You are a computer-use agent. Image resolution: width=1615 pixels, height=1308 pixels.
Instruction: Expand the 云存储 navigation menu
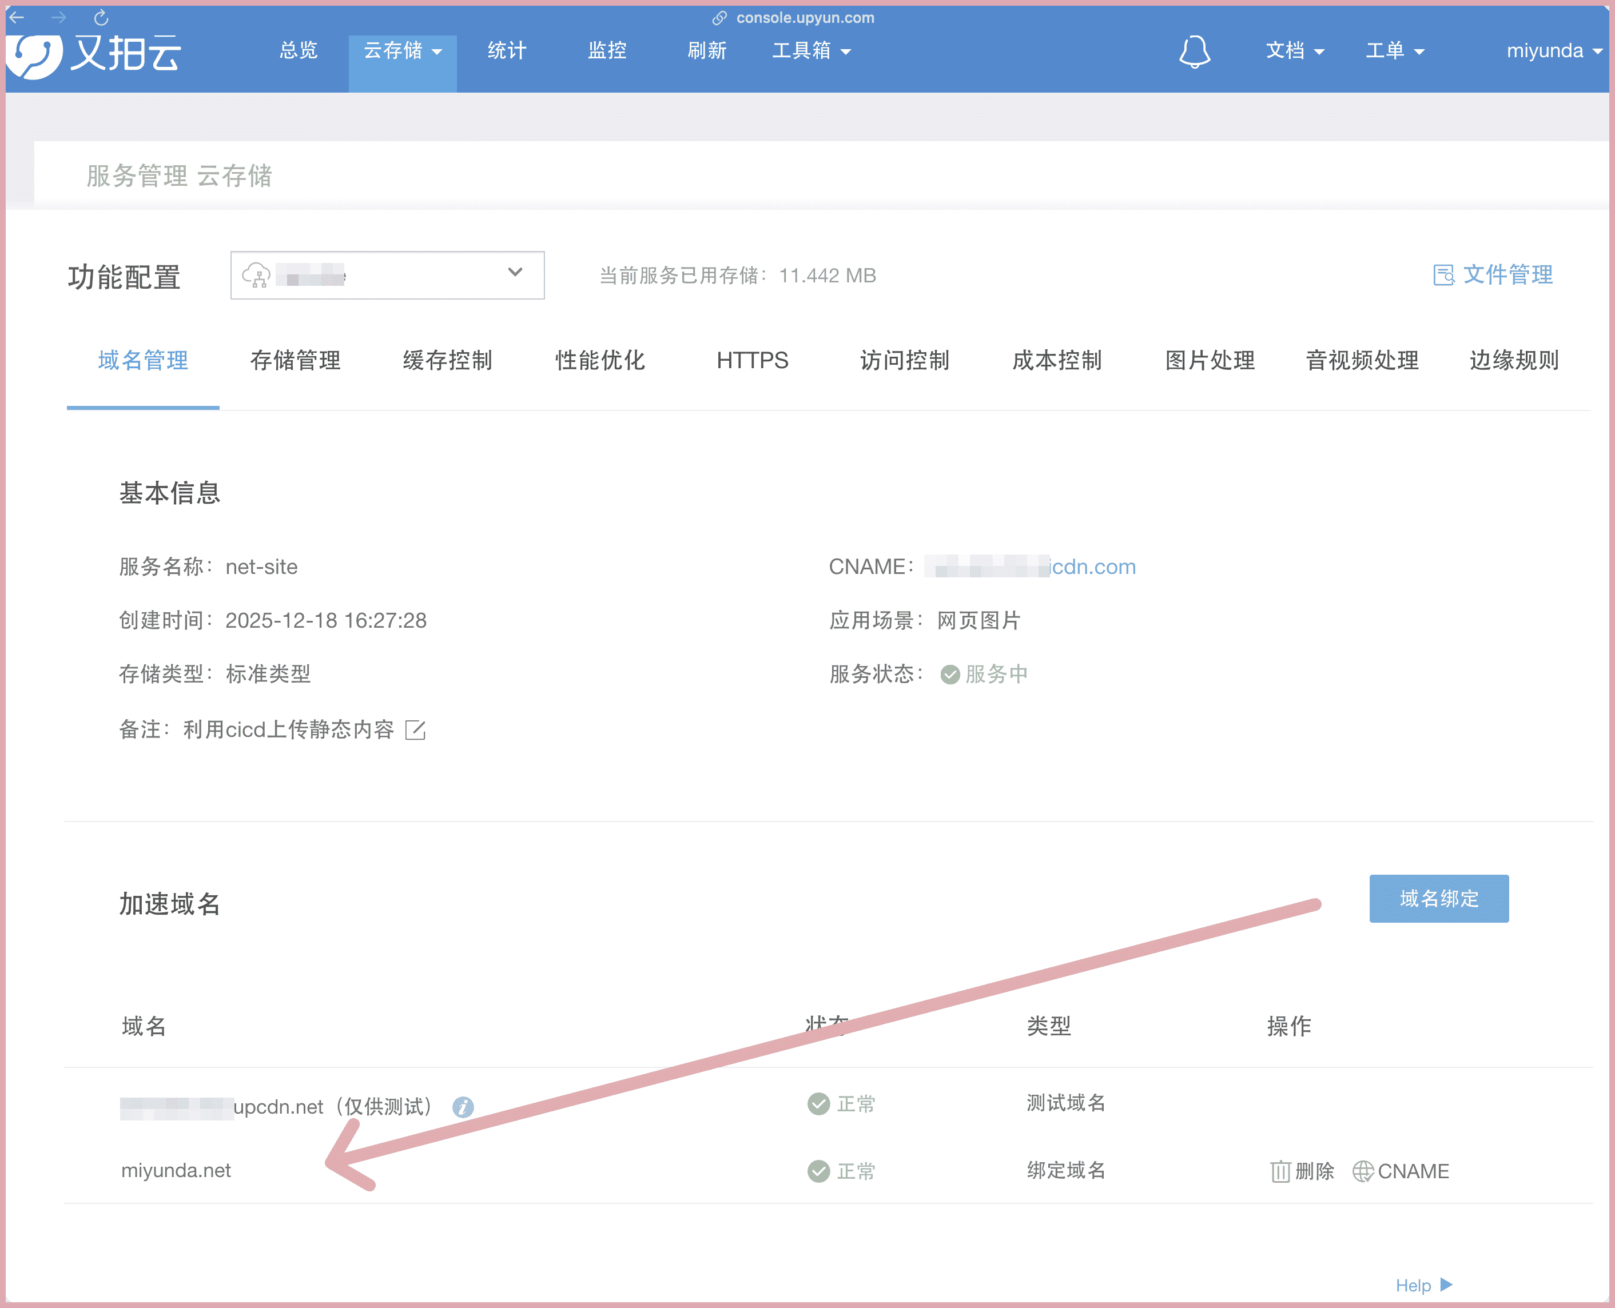point(403,51)
